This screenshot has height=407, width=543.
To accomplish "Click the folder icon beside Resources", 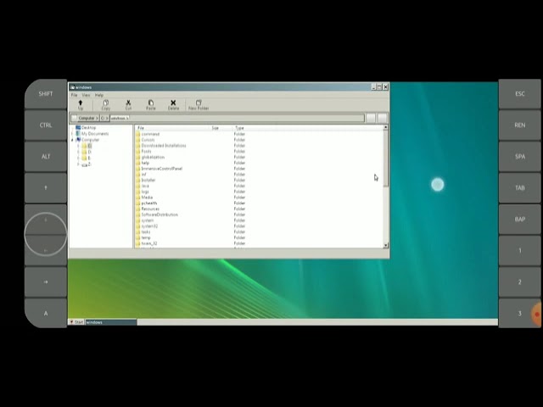I will [x=137, y=209].
